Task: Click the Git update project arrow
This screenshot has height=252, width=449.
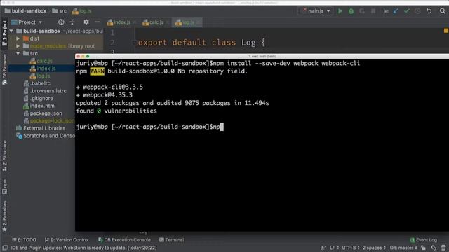Action: coord(396,11)
